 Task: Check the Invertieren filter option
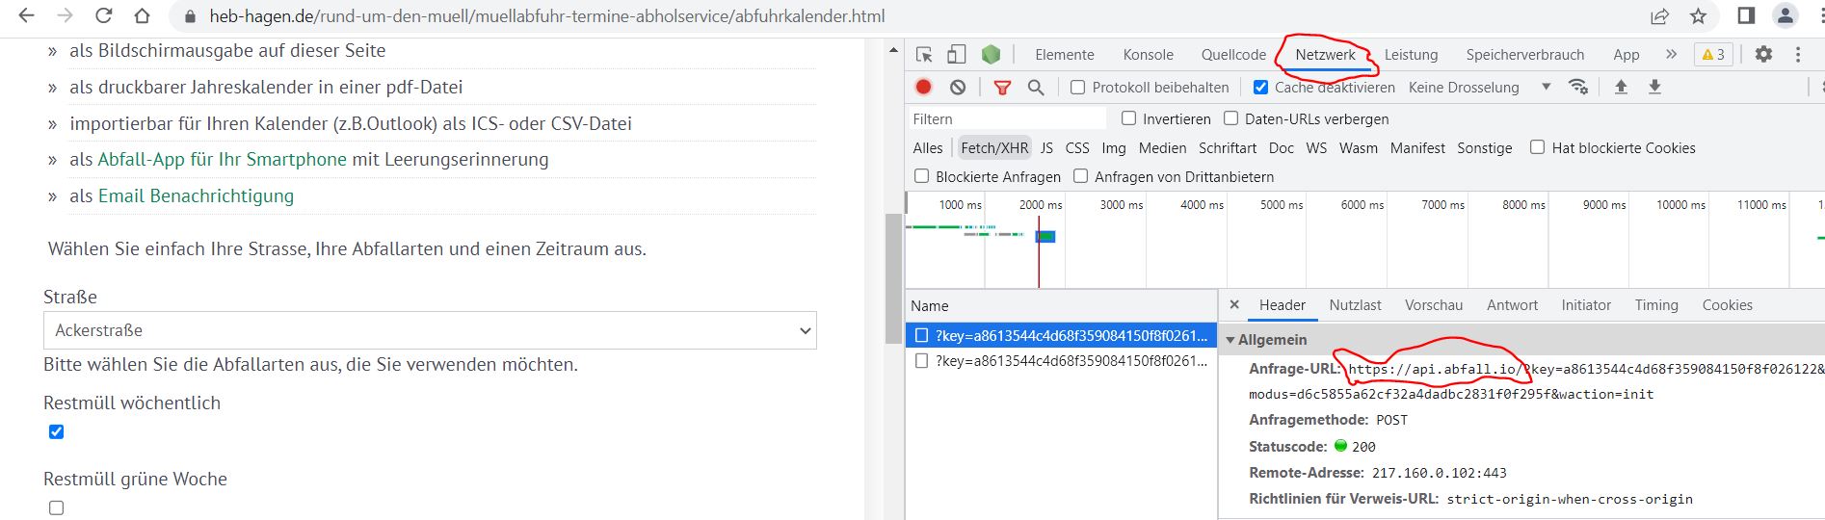click(x=1129, y=118)
